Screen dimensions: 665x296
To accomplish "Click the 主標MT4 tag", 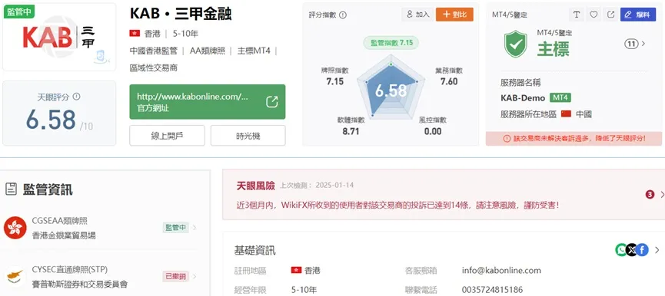I will tap(254, 51).
